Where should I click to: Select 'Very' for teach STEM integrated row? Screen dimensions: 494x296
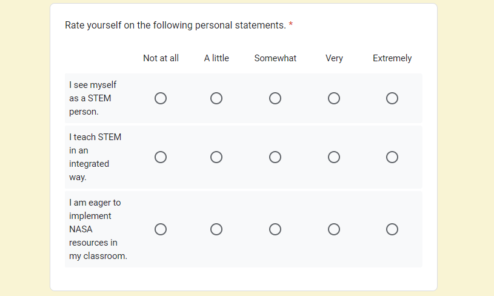[x=334, y=157]
